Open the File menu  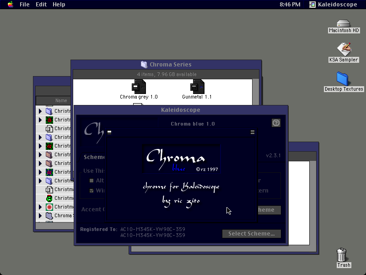25,5
